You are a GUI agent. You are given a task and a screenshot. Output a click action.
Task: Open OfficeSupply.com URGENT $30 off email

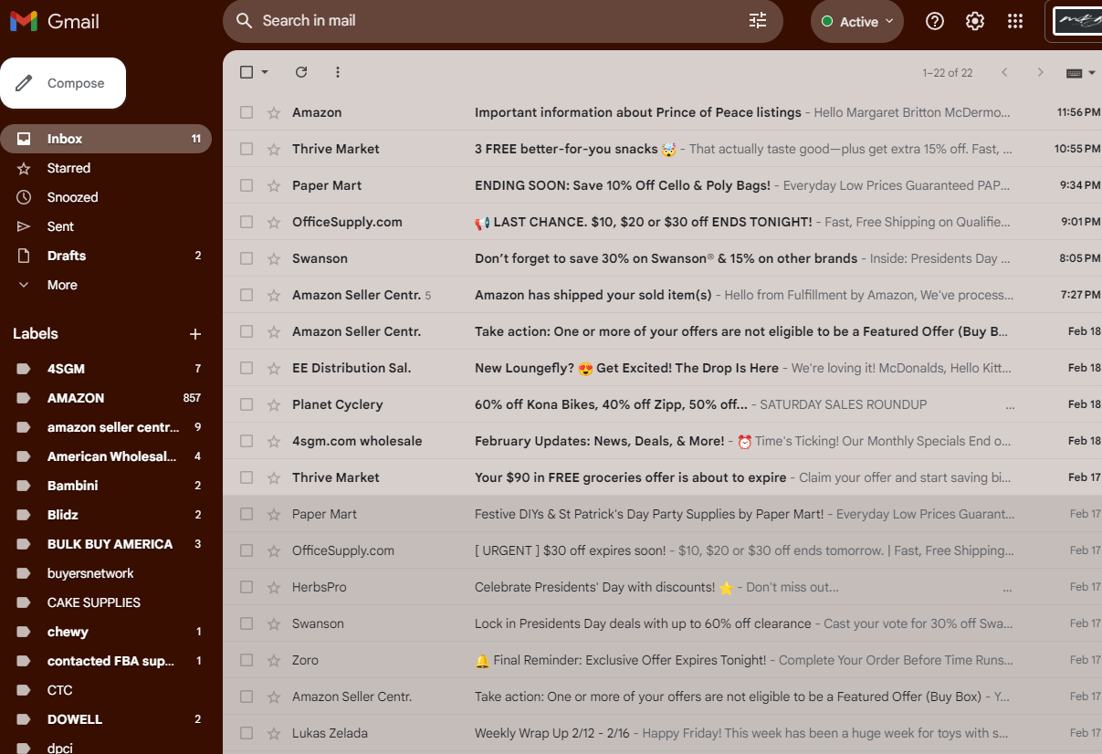662,550
